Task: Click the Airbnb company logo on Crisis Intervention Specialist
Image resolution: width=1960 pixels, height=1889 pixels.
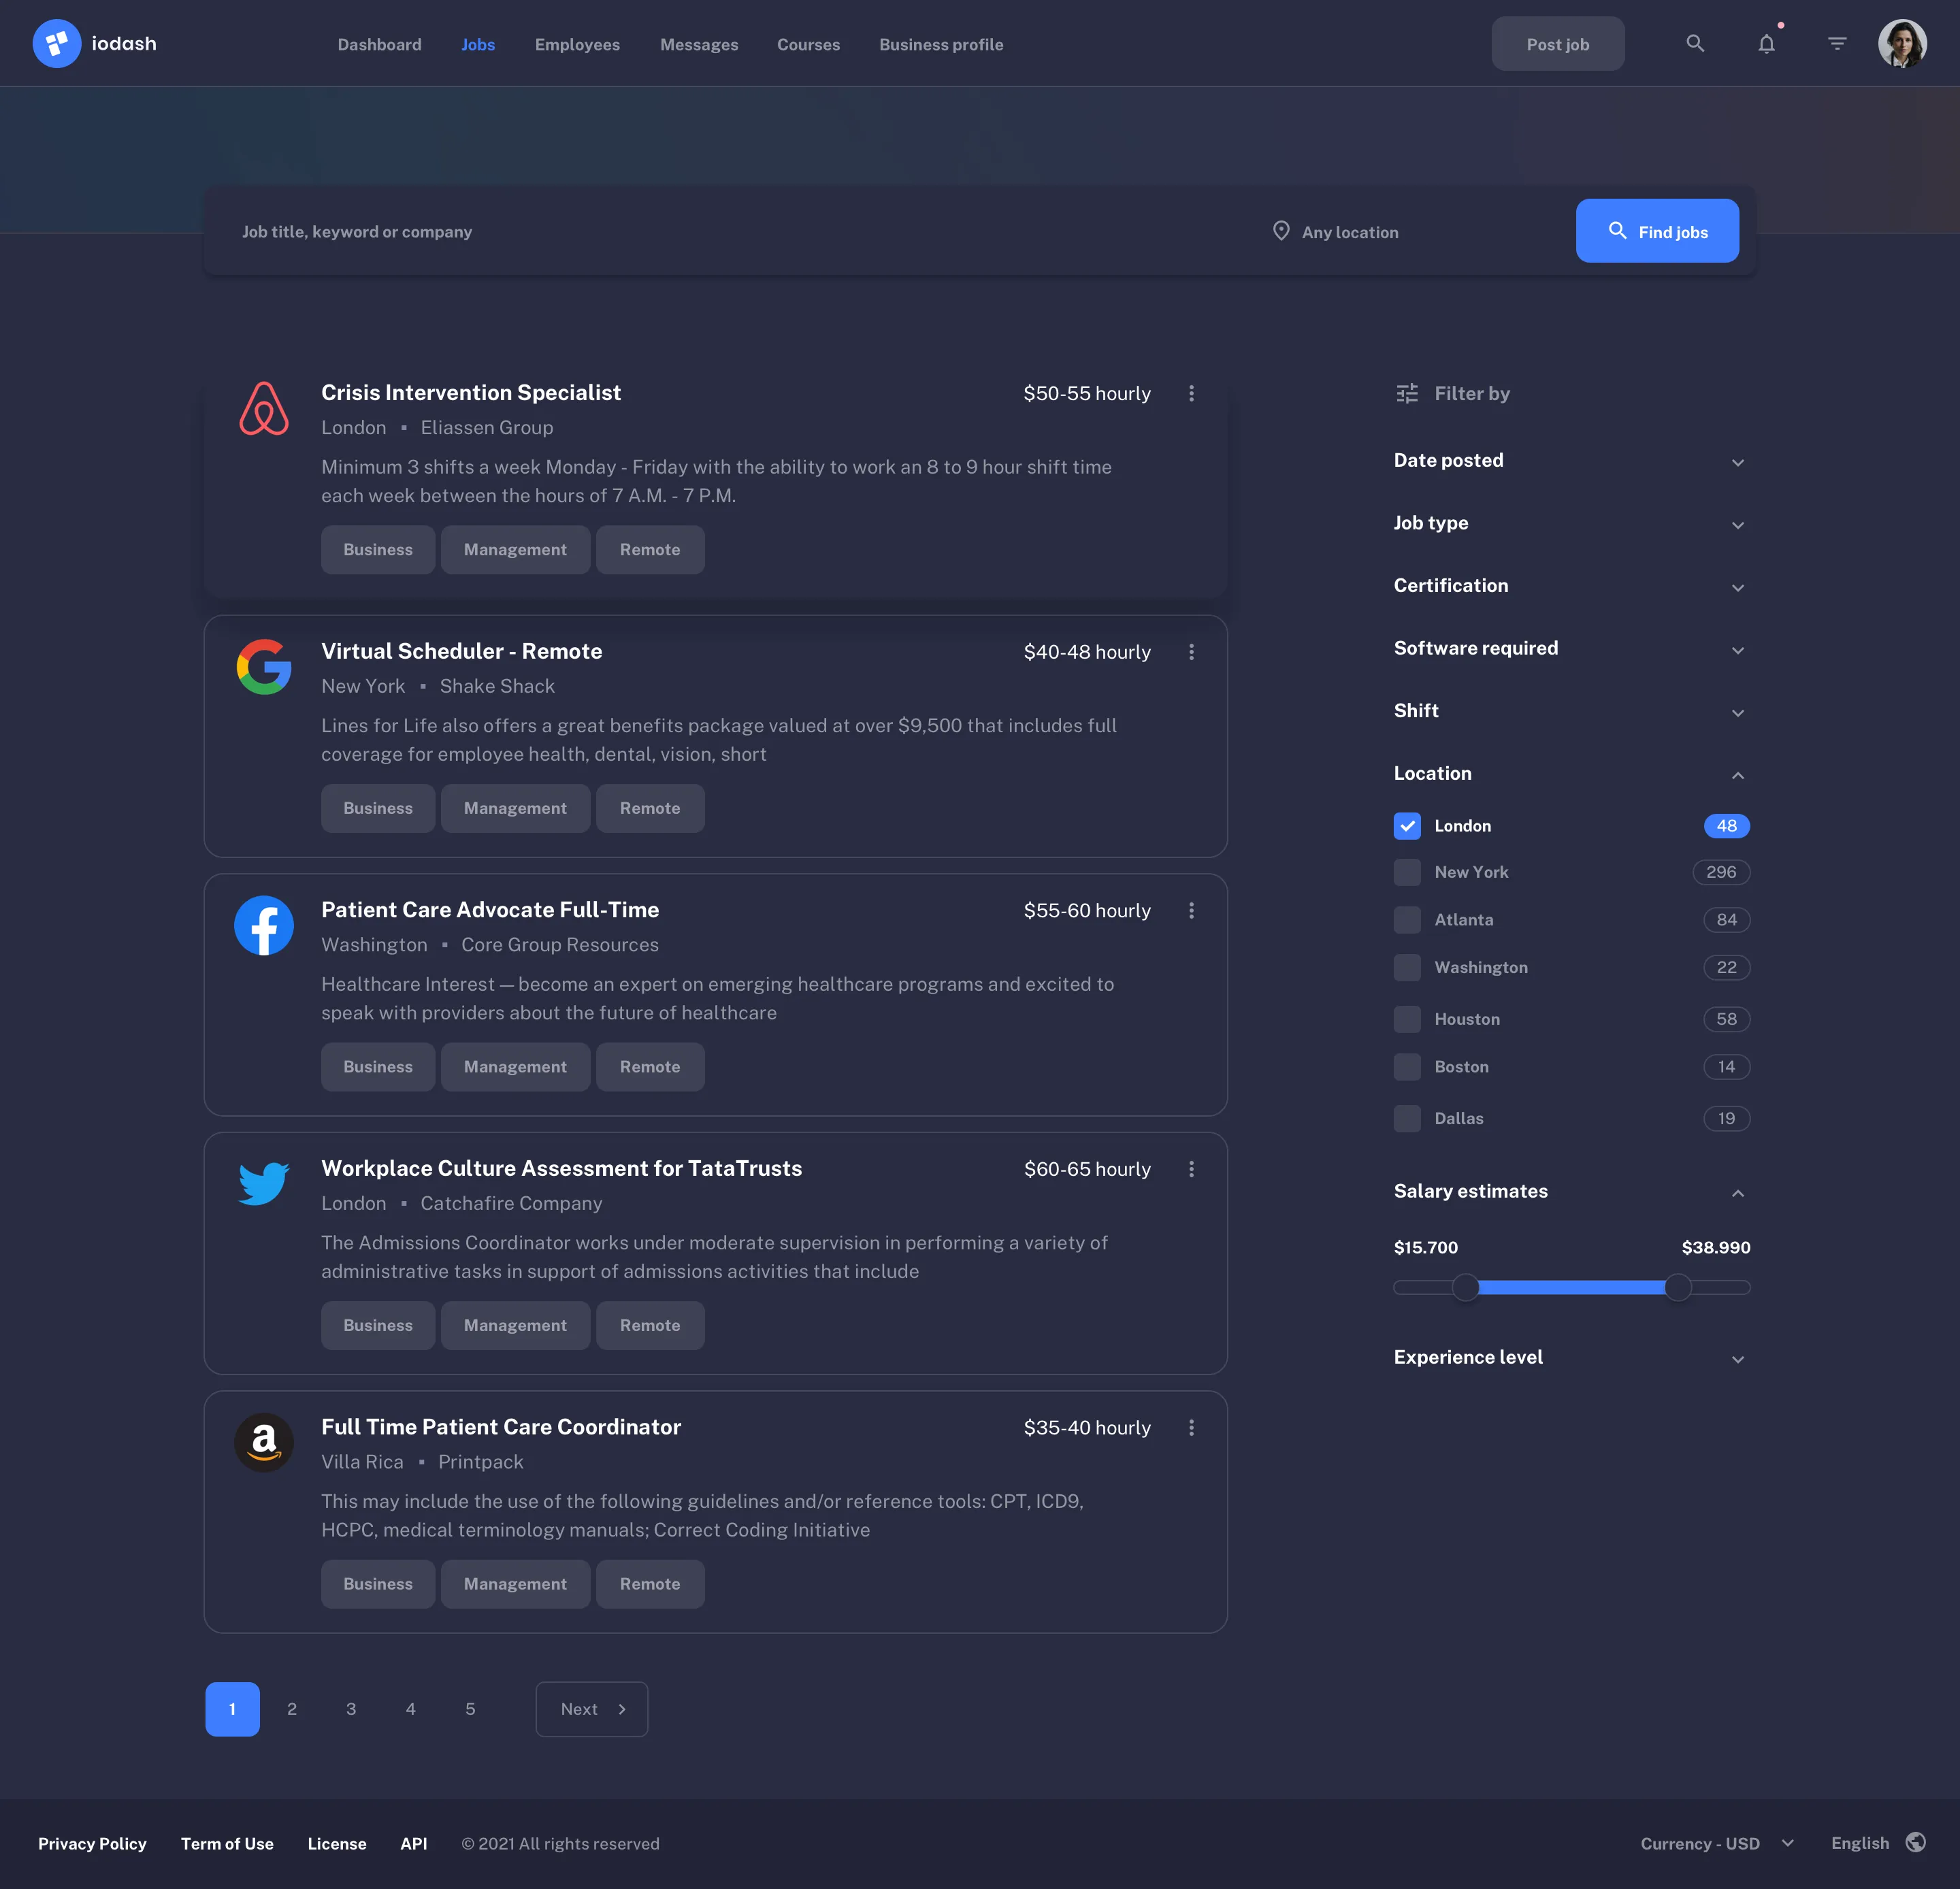Action: pyautogui.click(x=264, y=408)
